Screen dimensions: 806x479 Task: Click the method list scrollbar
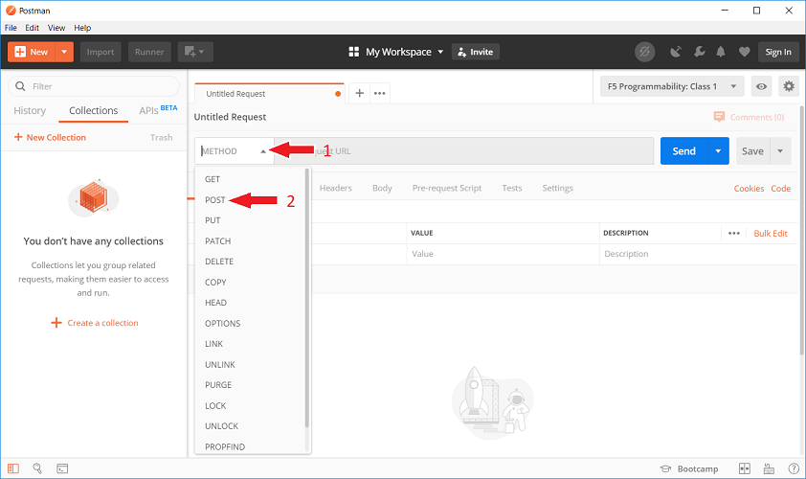tap(307, 297)
